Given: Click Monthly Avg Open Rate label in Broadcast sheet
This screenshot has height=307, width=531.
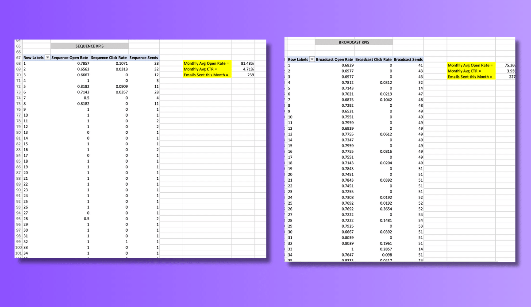Looking at the screenshot, I should pyautogui.click(x=471, y=65).
